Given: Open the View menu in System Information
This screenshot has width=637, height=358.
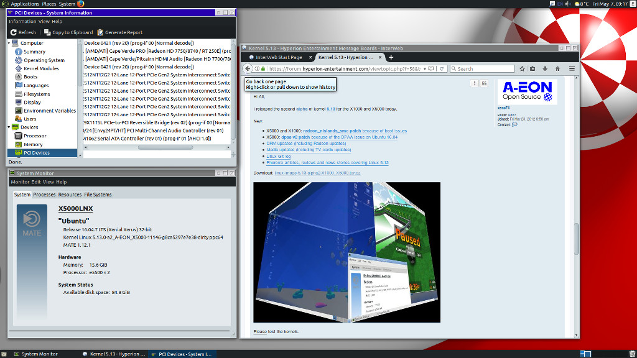Looking at the screenshot, I should [44, 22].
